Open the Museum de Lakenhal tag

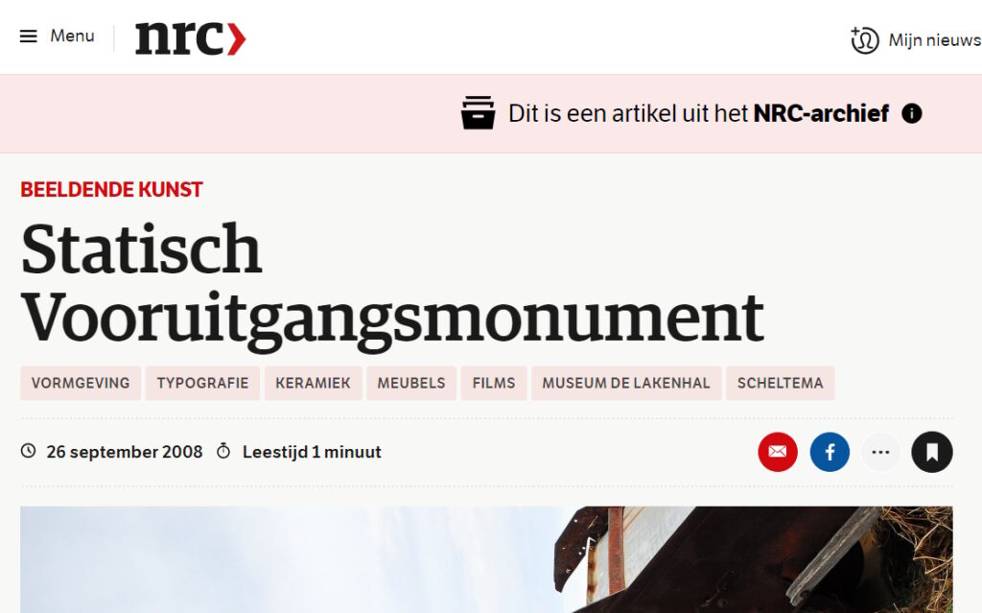(626, 383)
